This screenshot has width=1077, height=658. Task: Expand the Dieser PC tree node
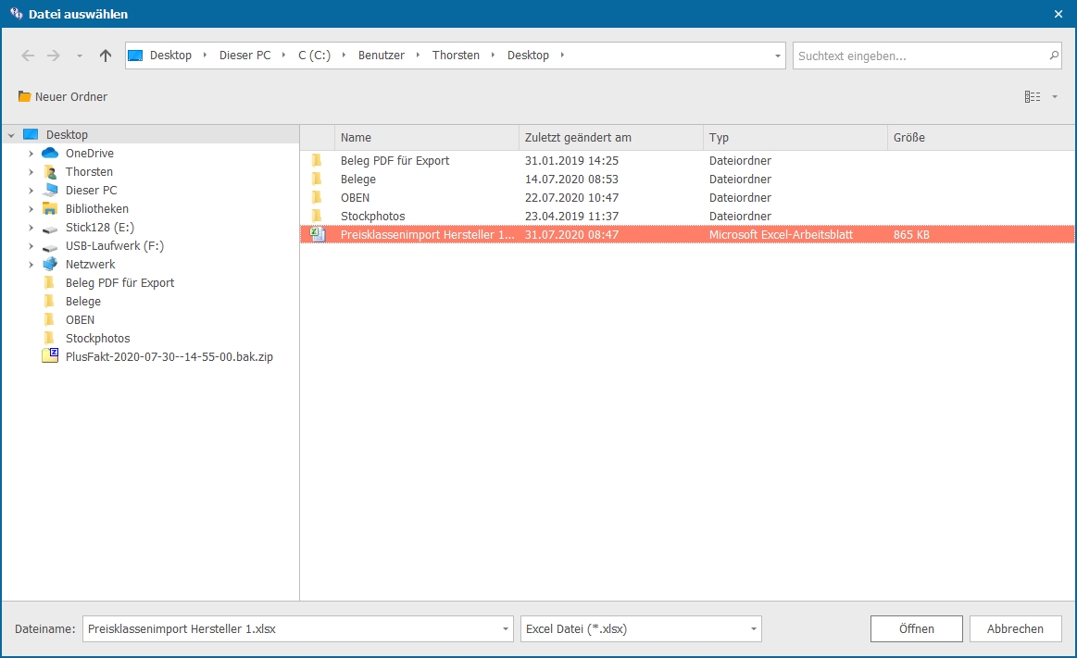pos(31,191)
